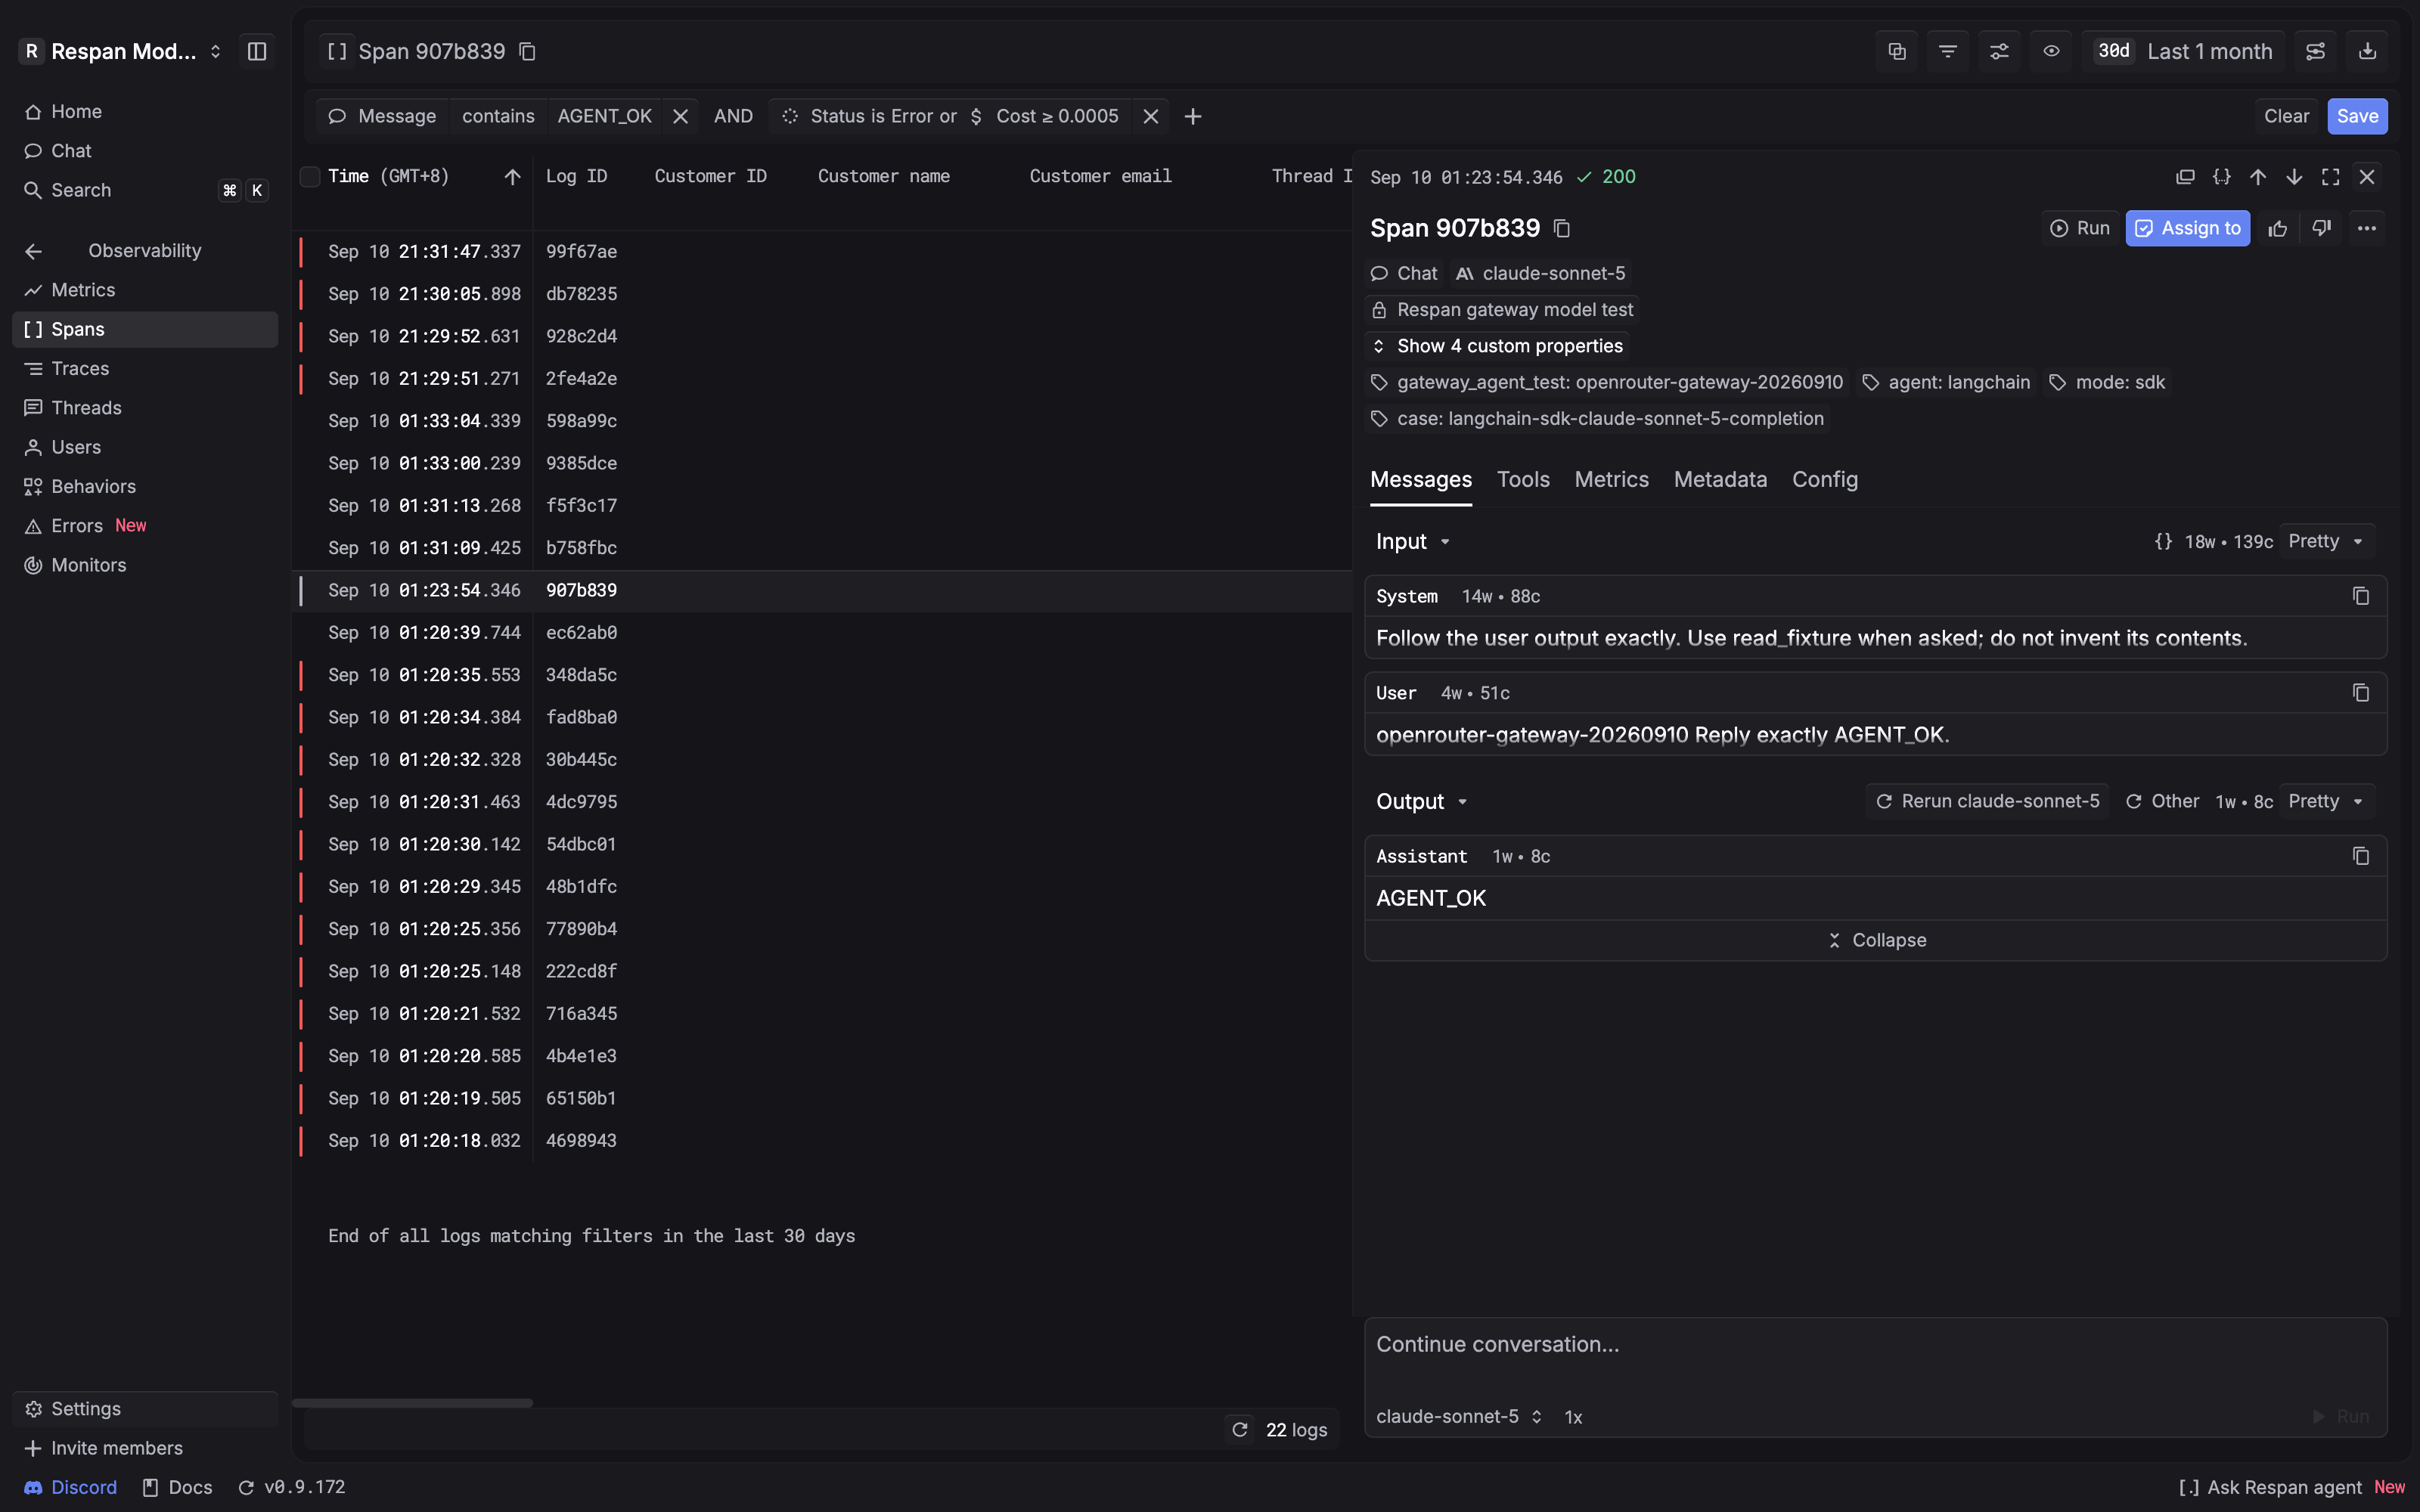
Task: Copy the User message content
Action: coord(2361,693)
